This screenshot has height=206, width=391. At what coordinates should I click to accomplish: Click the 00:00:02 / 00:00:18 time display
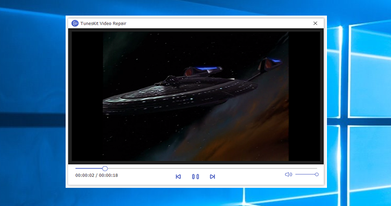97,175
